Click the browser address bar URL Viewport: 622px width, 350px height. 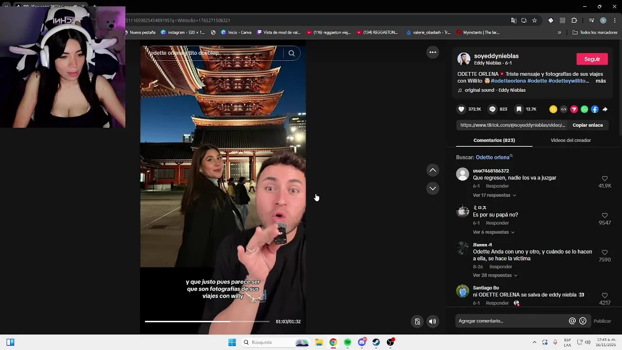[x=178, y=20]
